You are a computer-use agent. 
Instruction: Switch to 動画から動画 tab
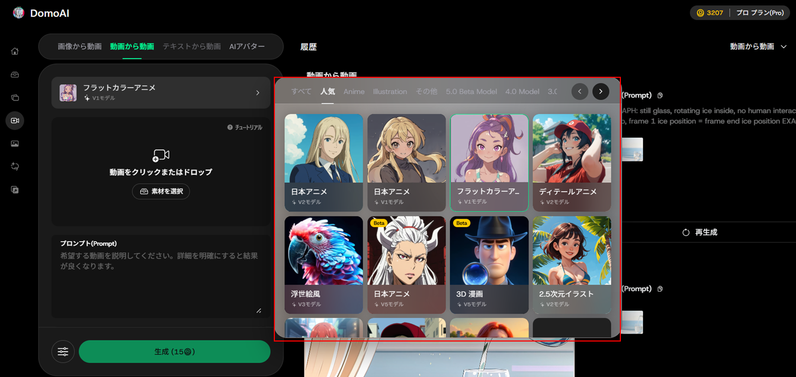coord(132,47)
